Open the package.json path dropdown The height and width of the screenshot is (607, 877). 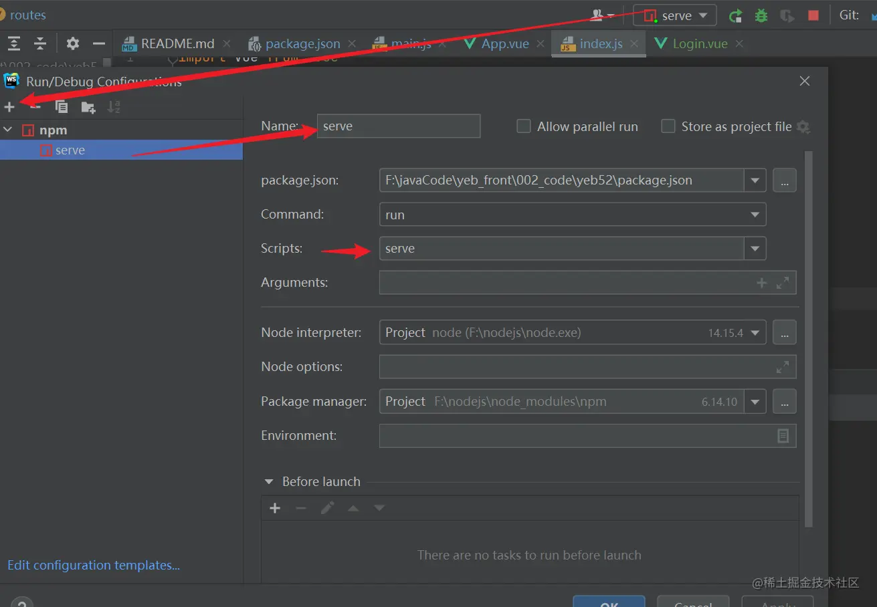[755, 180]
